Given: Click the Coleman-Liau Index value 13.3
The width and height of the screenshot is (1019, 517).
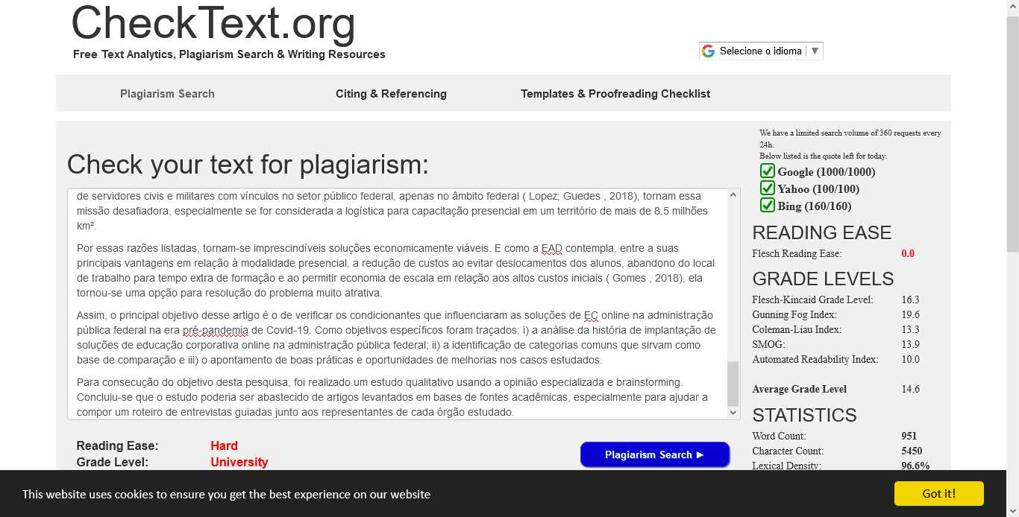Looking at the screenshot, I should click(x=910, y=329).
